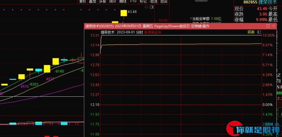Click the 涨停板坐标 red label
The image size is (282, 137).
coord(153,32)
